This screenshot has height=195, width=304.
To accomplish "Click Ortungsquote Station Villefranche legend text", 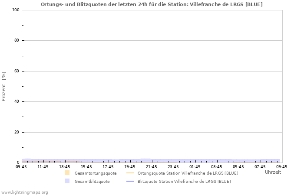I will click(188, 173).
